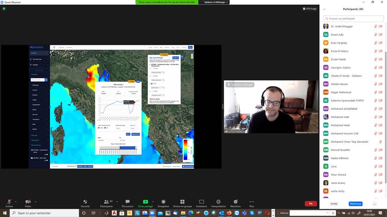Open Products menu in Marinomica sidebar

(x=39, y=53)
